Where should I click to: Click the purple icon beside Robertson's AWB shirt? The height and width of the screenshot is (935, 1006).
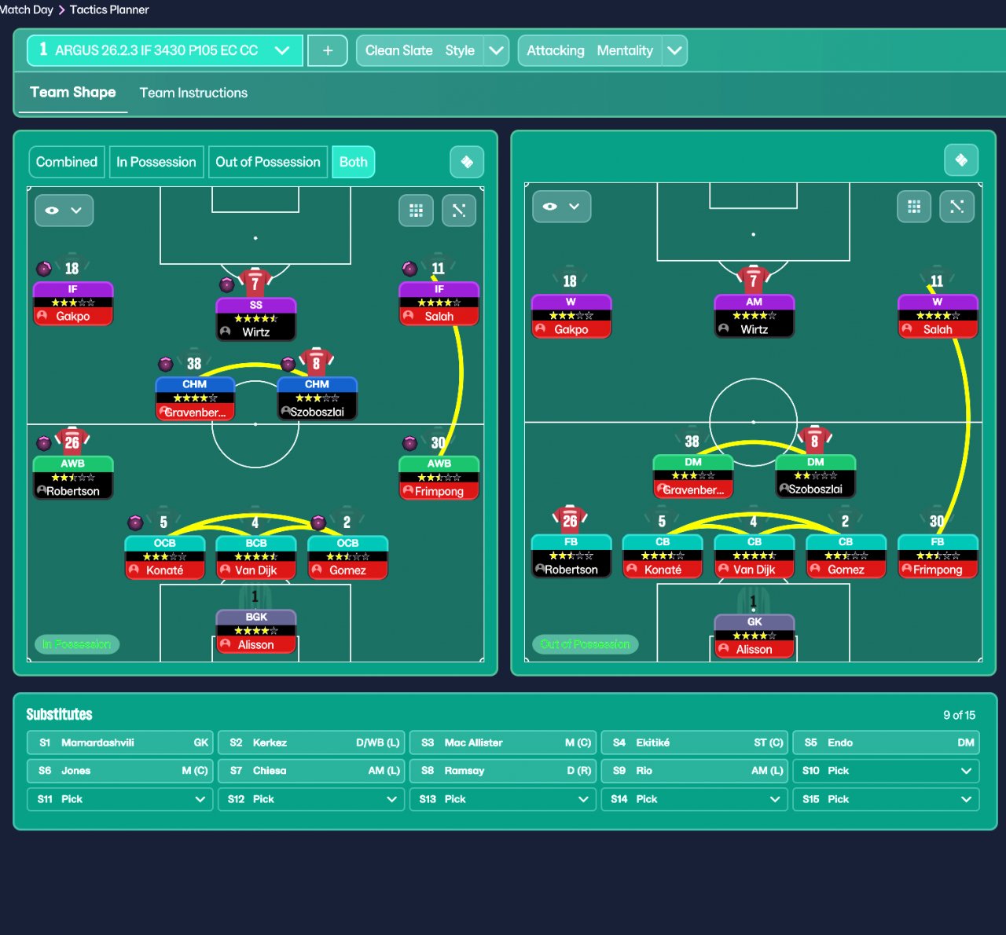pos(44,443)
